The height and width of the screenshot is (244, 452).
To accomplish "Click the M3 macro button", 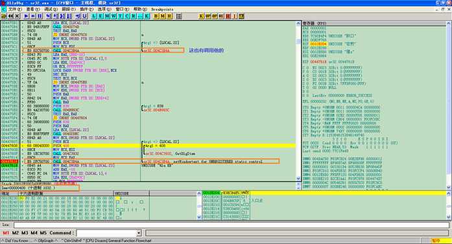I will 25,232.
